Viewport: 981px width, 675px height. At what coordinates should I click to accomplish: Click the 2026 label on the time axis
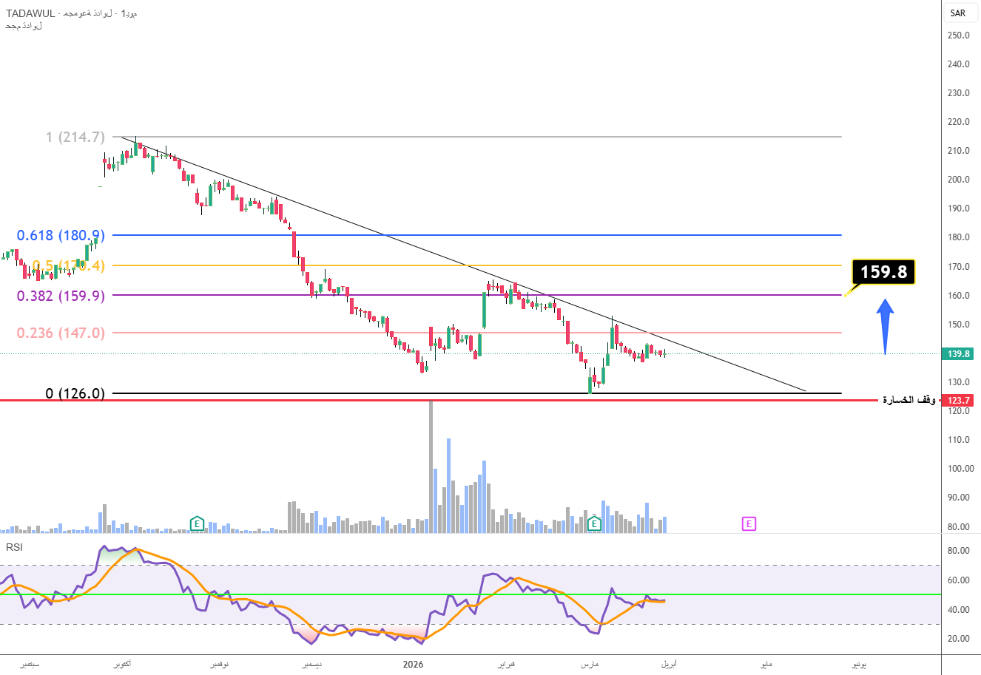[413, 665]
